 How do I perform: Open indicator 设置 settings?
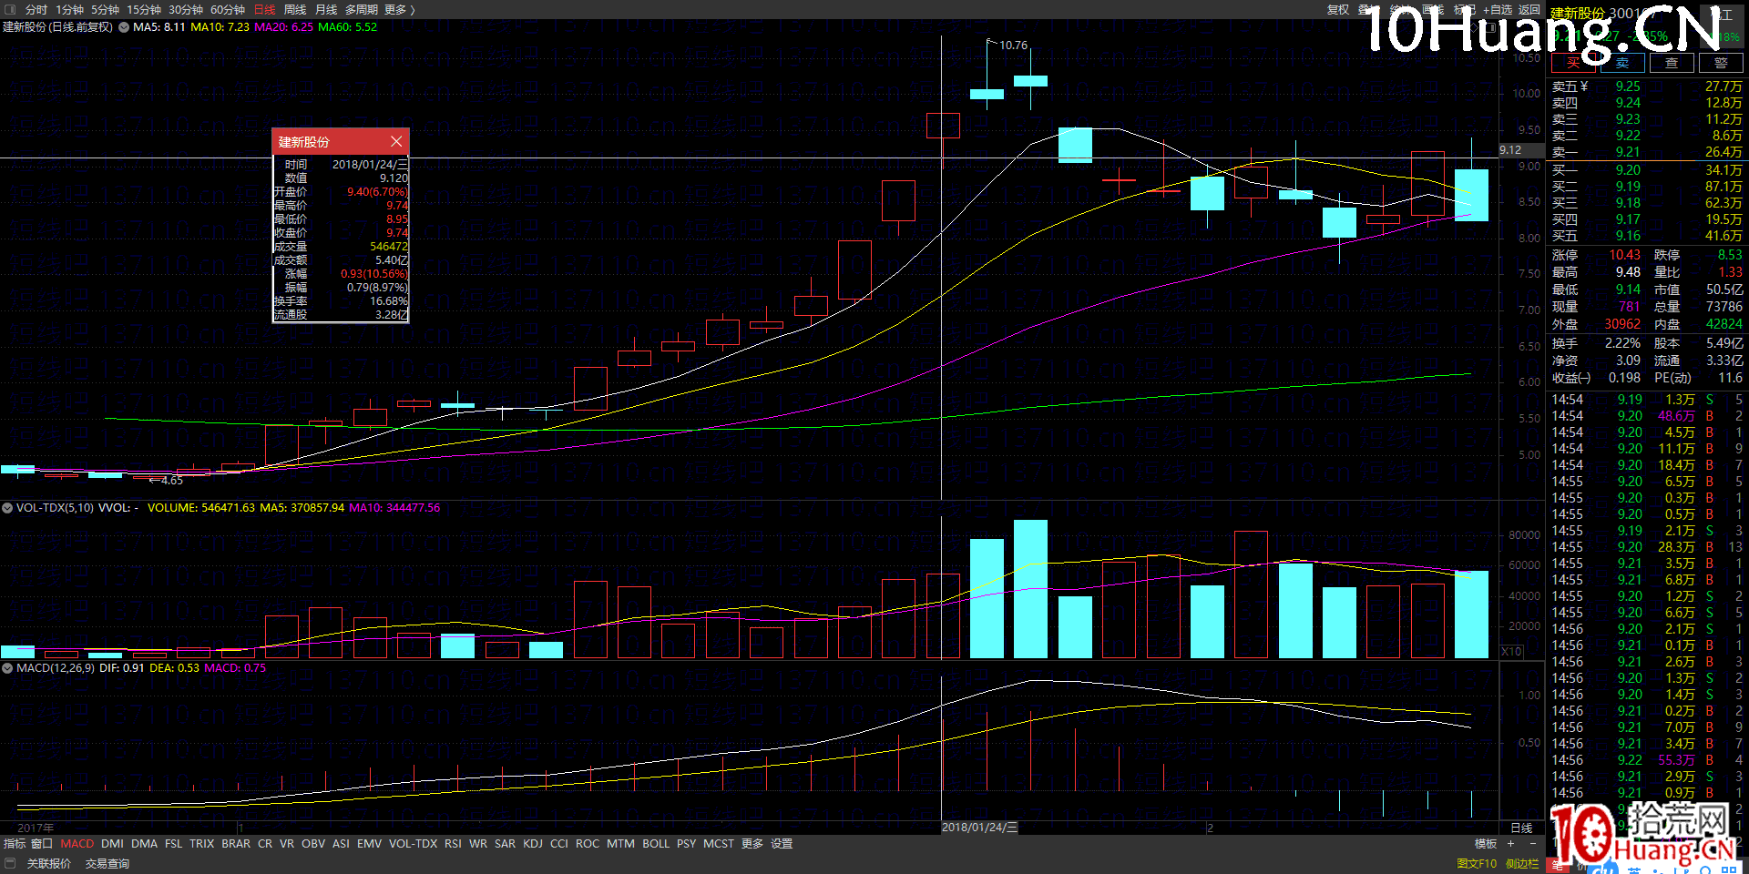782,844
